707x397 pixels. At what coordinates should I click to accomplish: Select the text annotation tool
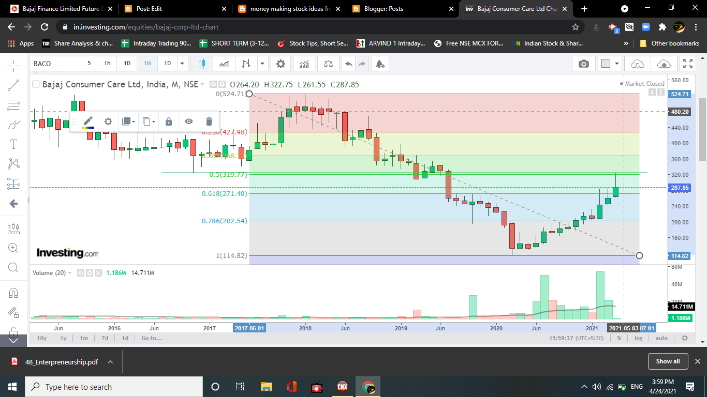14,144
